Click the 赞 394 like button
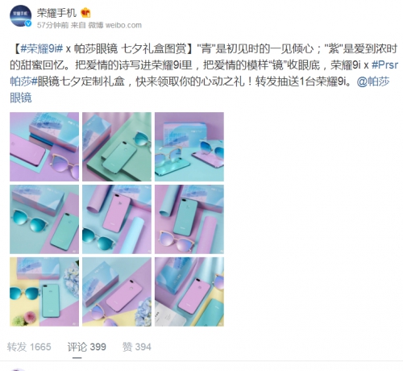This screenshot has height=371, width=403. [137, 347]
